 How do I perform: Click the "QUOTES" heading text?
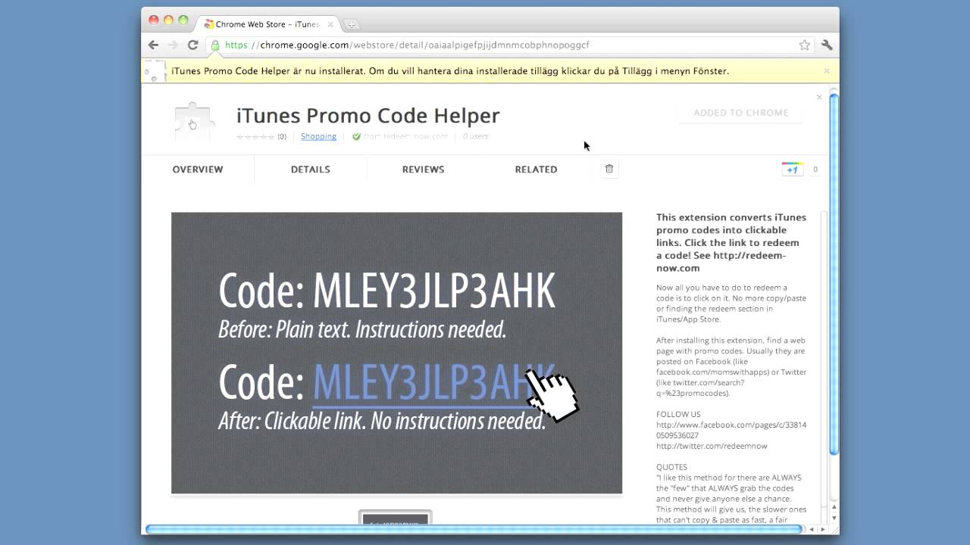(671, 467)
